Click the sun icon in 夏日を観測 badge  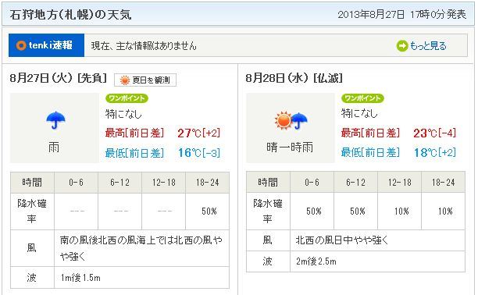(125, 80)
